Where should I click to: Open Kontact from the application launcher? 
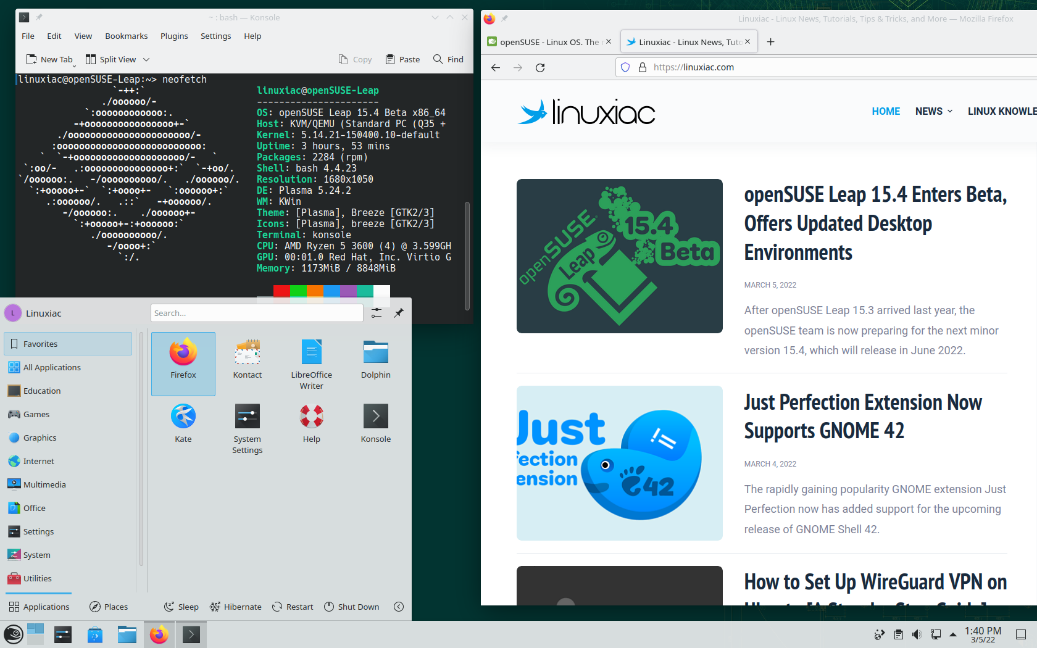(248, 359)
